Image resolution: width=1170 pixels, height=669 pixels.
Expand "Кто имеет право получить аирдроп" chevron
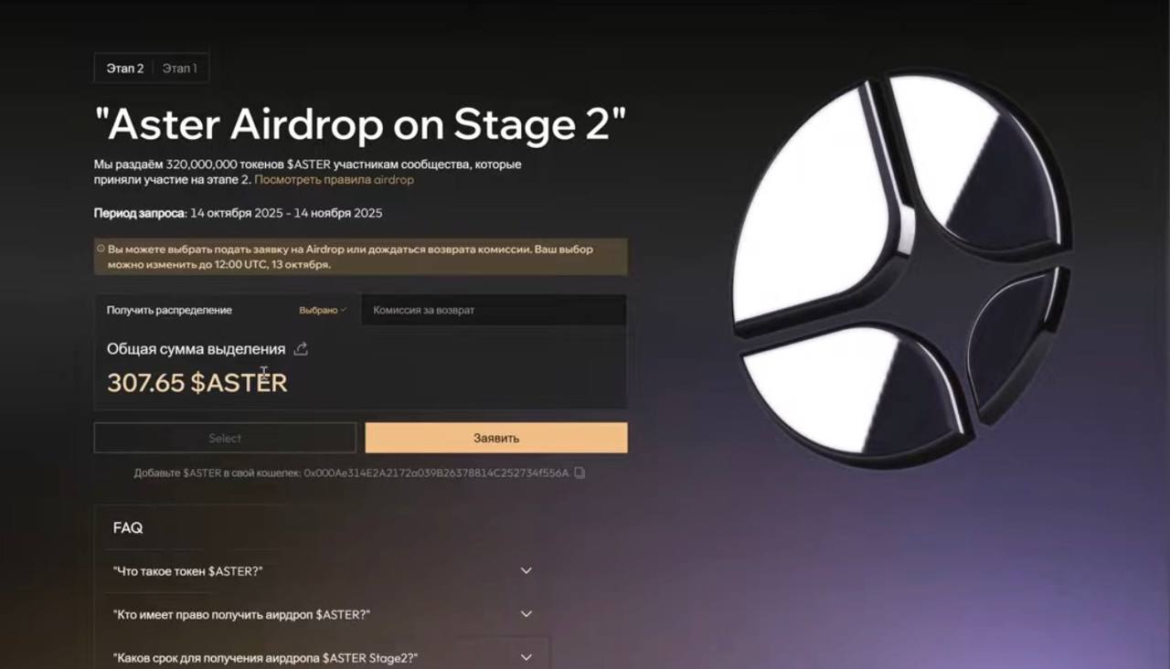526,614
